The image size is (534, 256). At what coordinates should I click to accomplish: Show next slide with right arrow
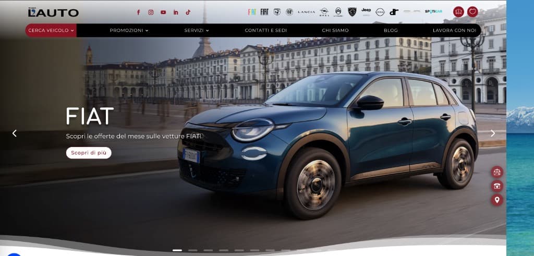(x=493, y=133)
